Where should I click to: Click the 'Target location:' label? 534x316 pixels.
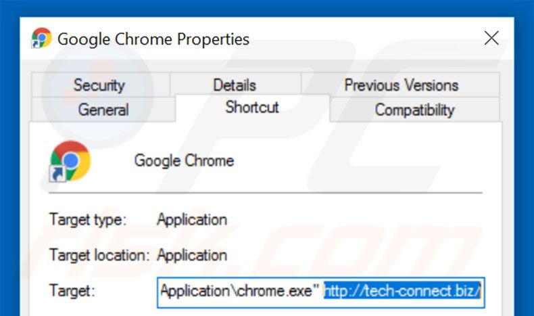coord(99,255)
